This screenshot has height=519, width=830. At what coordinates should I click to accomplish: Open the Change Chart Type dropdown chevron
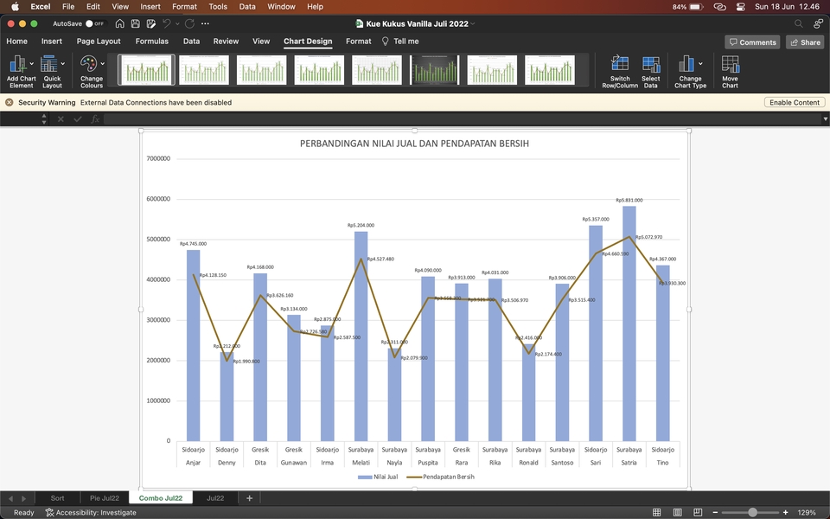pyautogui.click(x=701, y=63)
